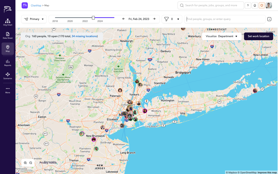Open the Data Sheet page

[x=8, y=35]
